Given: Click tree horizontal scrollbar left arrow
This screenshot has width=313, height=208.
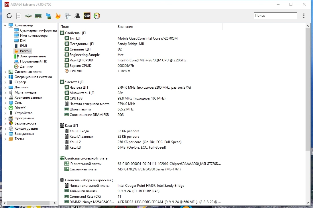Looking at the screenshot, I should [x=5, y=203].
